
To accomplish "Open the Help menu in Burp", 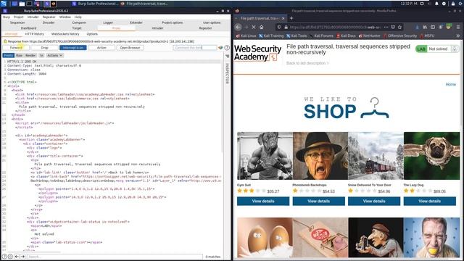I will (78, 17).
